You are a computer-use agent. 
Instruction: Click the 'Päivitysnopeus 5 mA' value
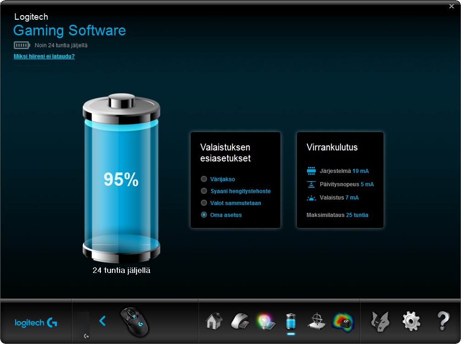(347, 184)
